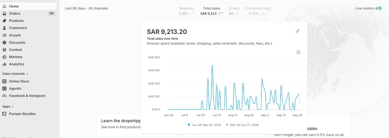The width and height of the screenshot is (389, 138).
Task: Click 'Learn the dropshipp' card heading
Action: pos(121,121)
